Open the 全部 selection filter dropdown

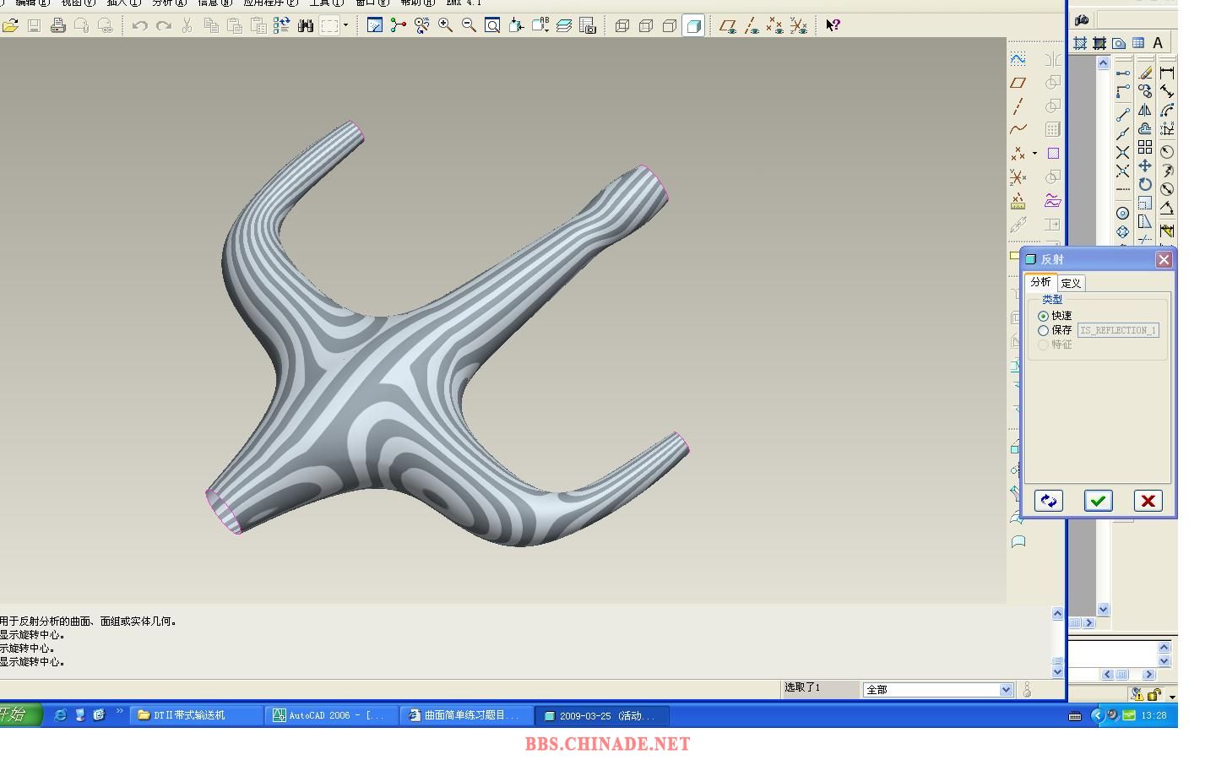tap(1006, 690)
